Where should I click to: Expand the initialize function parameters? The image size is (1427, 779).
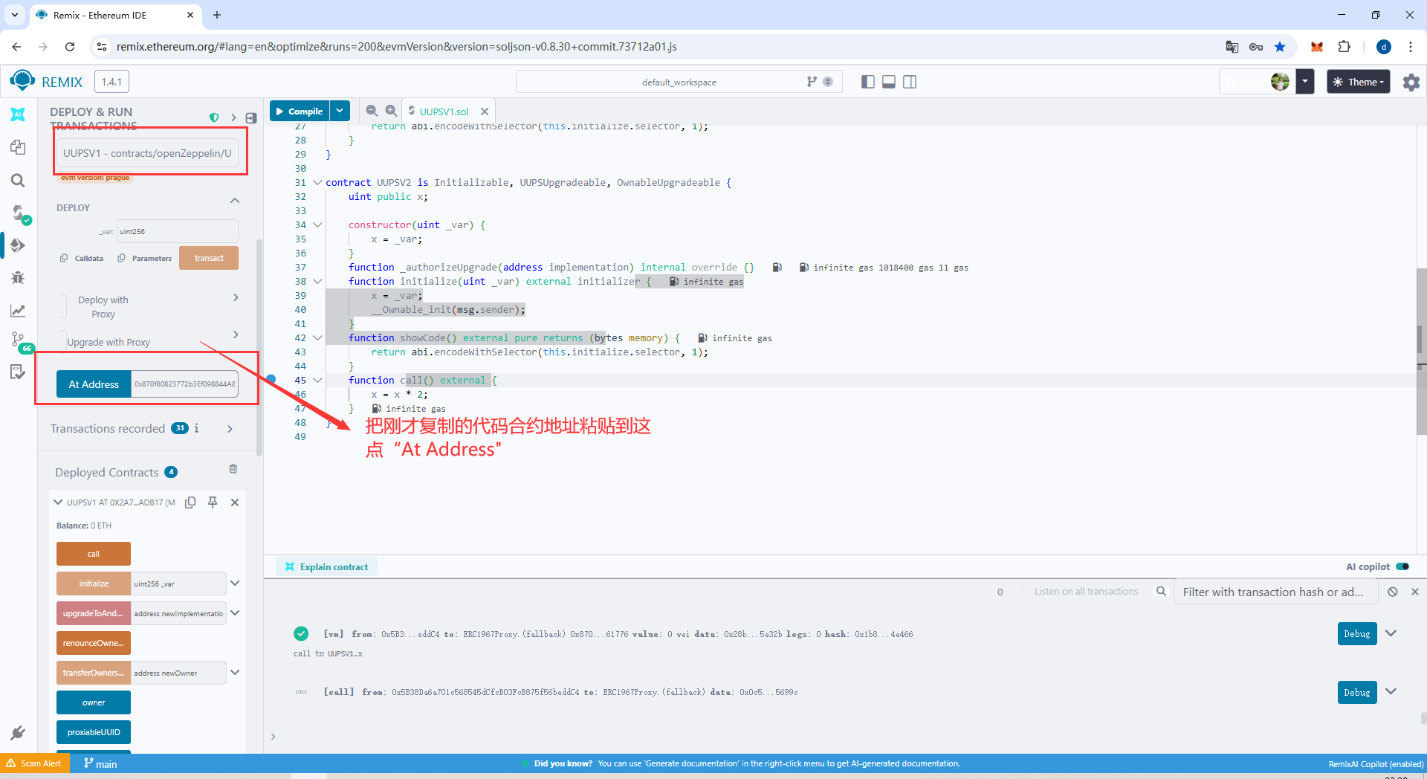235,584
